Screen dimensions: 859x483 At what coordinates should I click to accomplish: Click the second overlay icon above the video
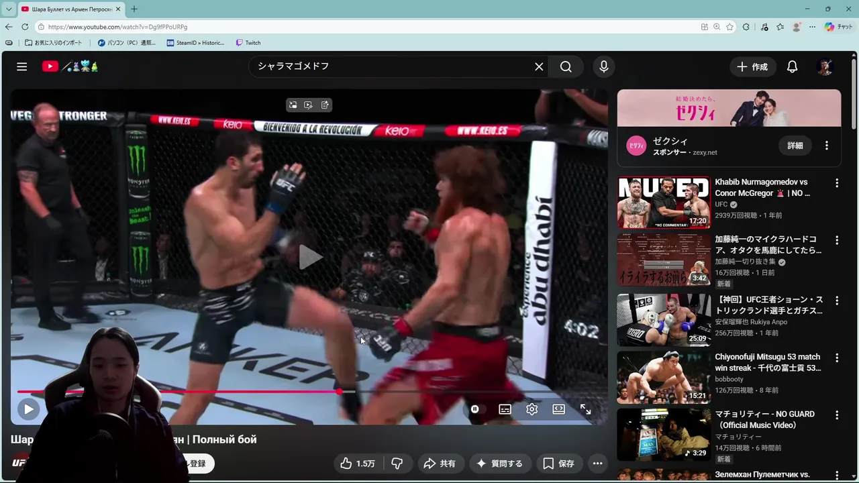[308, 105]
